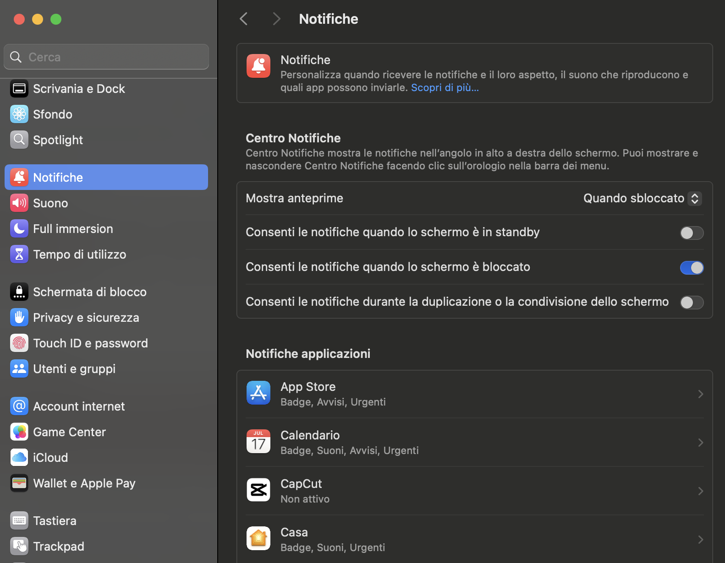Viewport: 725px width, 563px height.
Task: Enable notifications when screen is in standby
Action: click(x=692, y=233)
